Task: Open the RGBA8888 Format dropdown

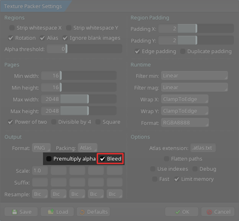Action: (x=185, y=122)
